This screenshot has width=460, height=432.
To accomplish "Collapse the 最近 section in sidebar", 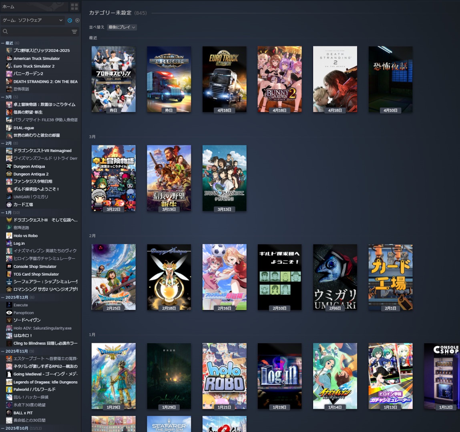I will (3, 43).
